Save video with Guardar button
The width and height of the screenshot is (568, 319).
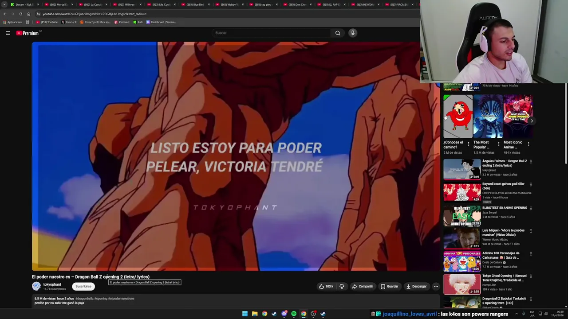pos(390,286)
